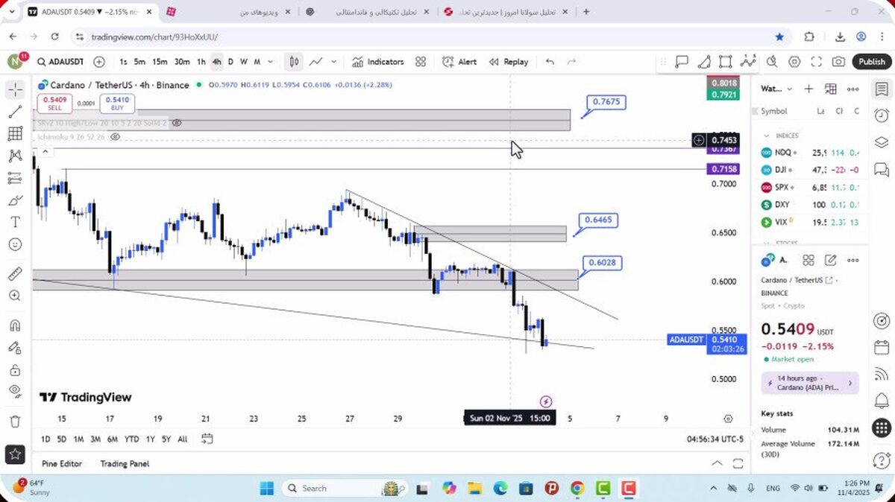Toggle lock all drawings

click(15, 370)
